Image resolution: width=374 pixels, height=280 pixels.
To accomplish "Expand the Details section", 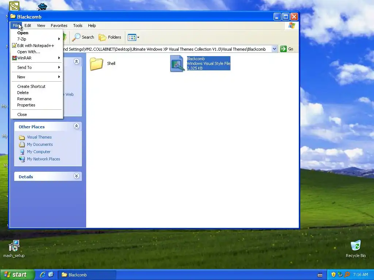I will (77, 176).
